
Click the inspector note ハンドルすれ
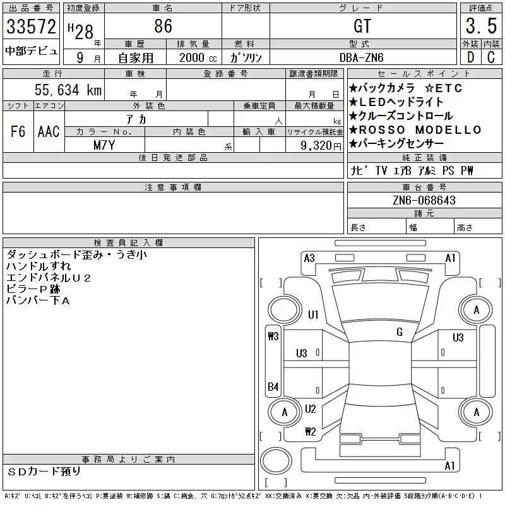pos(39,266)
